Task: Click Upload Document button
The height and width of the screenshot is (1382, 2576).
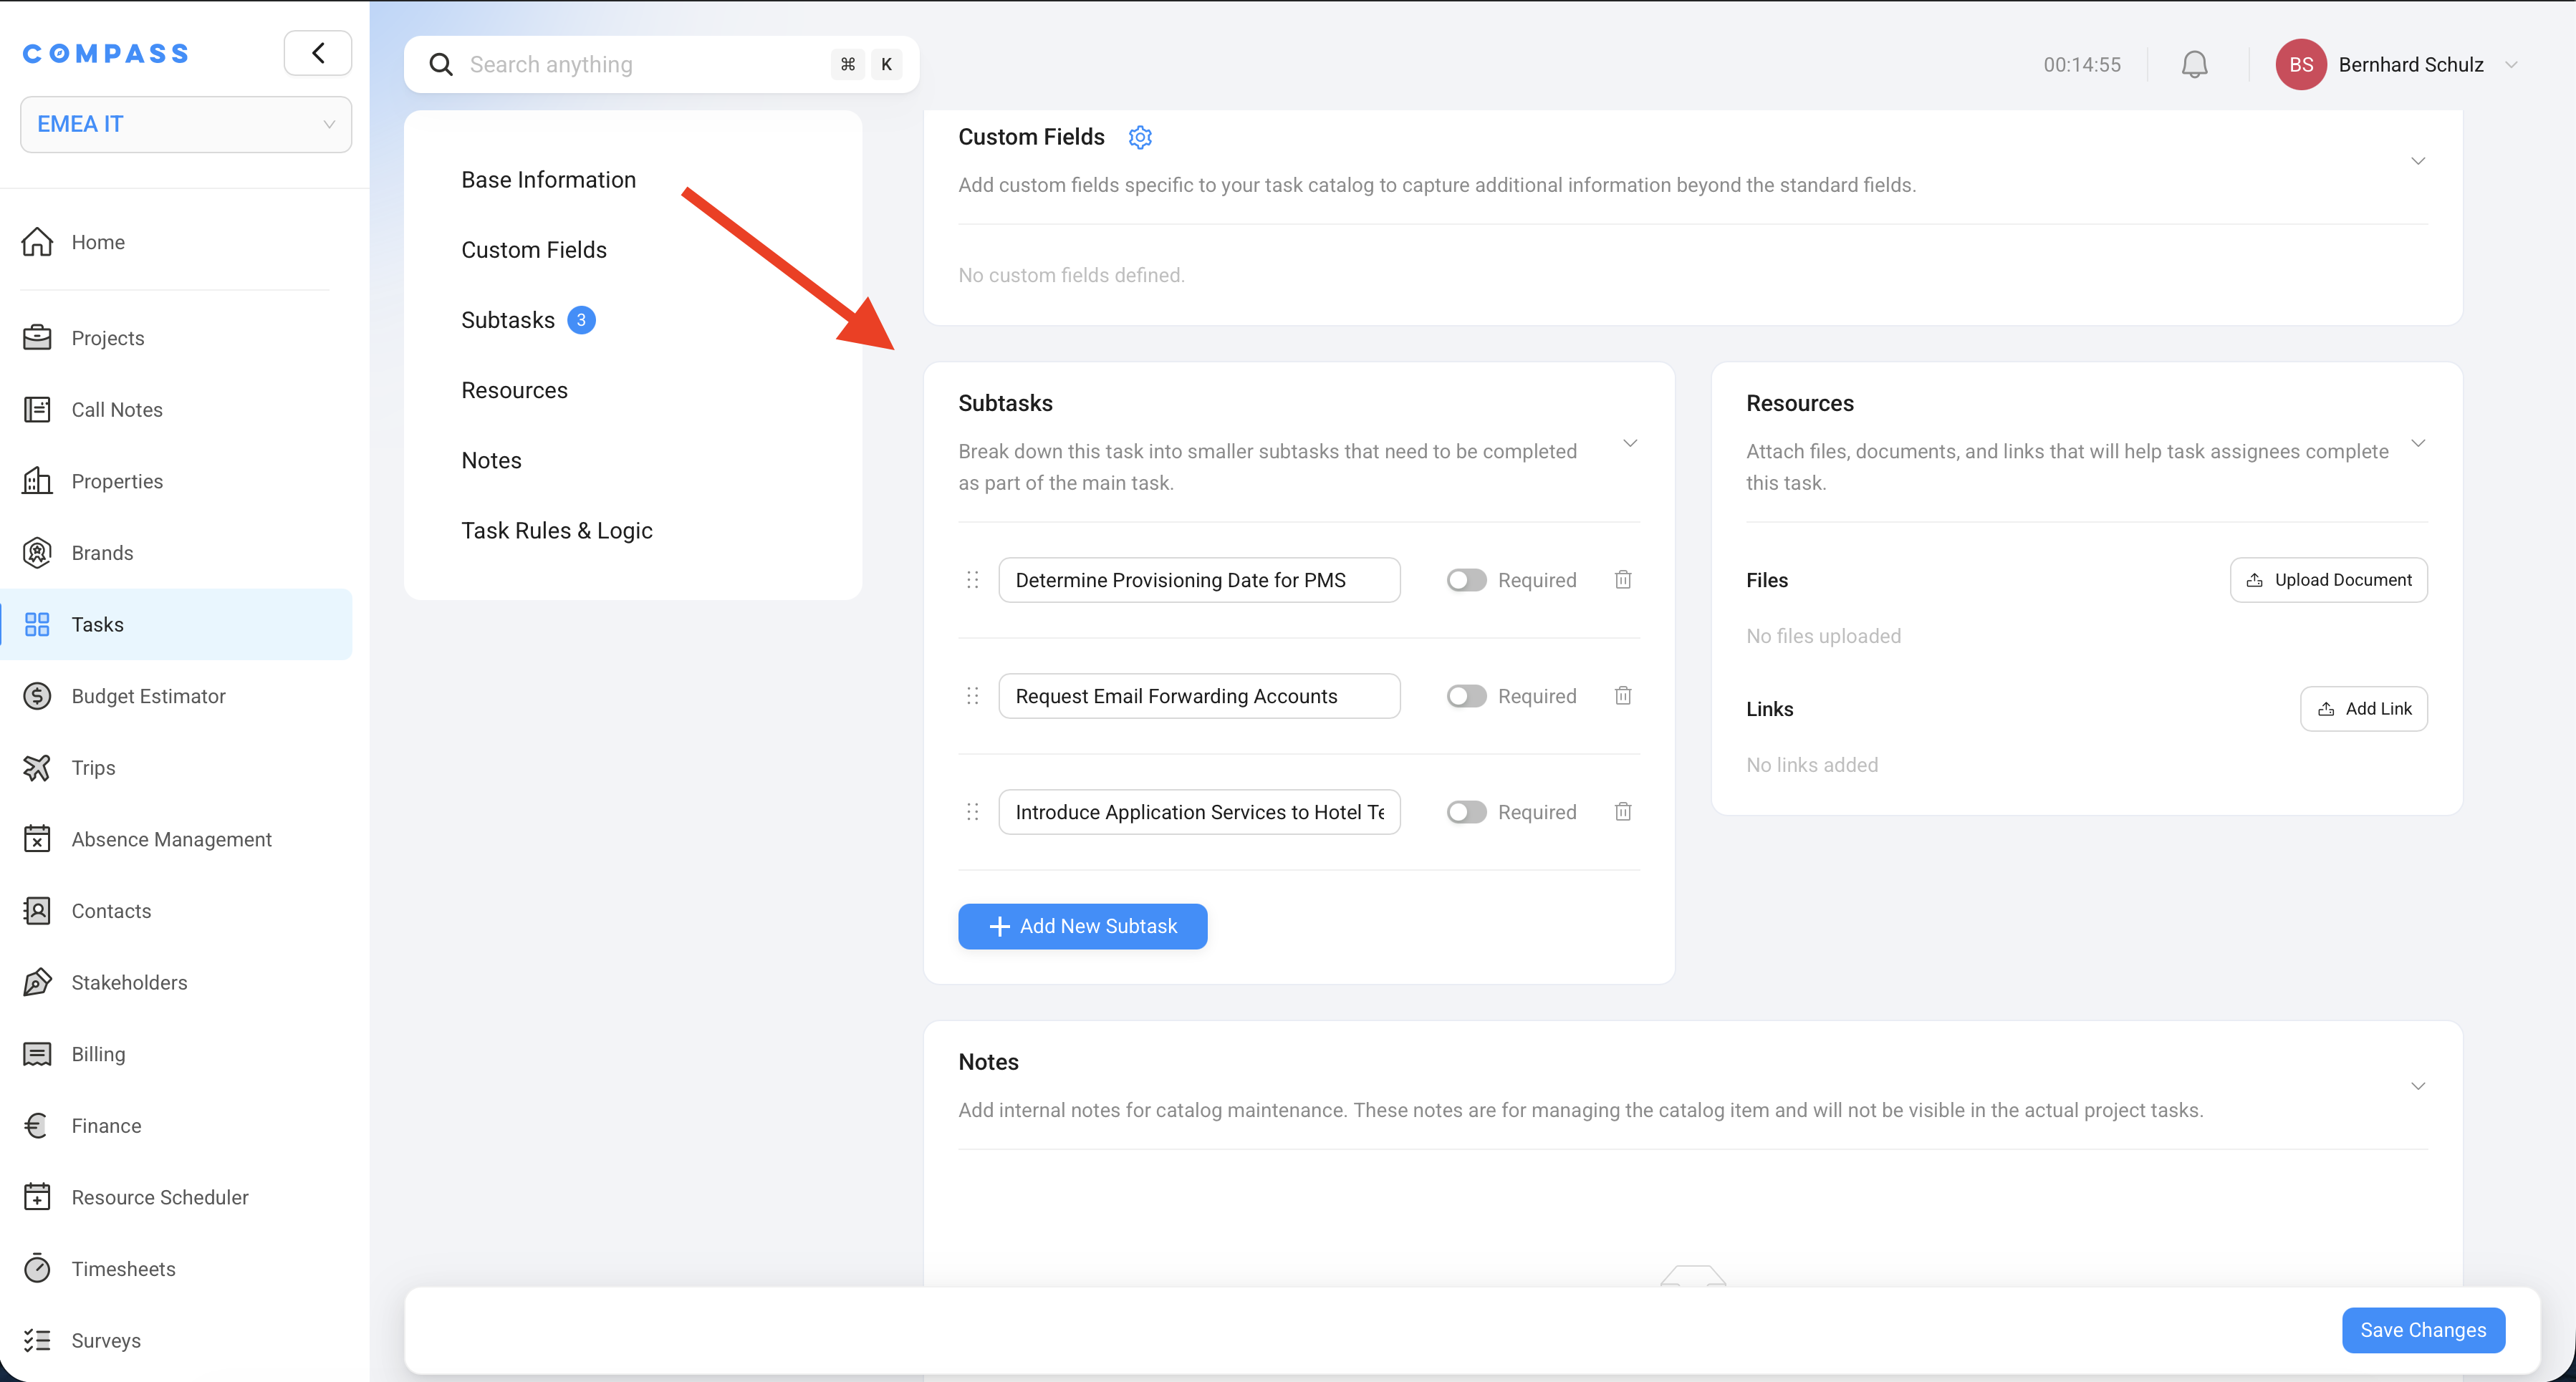Action: (2328, 579)
